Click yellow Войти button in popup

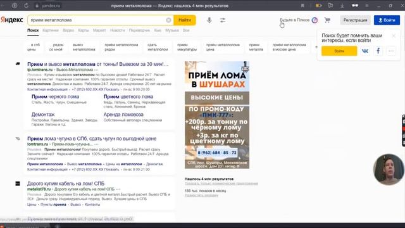click(x=339, y=51)
